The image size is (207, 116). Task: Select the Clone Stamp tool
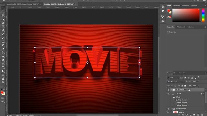3,41
